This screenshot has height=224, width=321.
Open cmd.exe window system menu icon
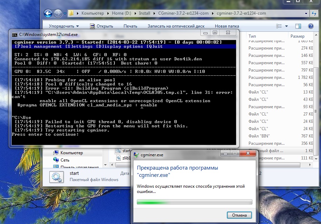click(15, 35)
